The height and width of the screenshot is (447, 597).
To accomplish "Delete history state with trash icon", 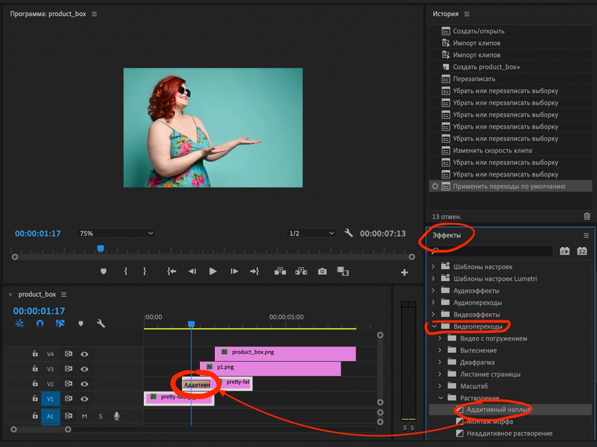I will (x=587, y=216).
